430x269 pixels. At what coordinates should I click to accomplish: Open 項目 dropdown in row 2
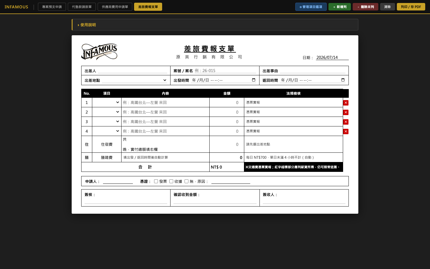pos(107,112)
